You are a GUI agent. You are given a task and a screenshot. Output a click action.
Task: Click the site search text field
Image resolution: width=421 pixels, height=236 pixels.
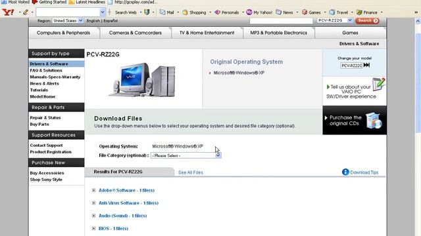(x=281, y=20)
